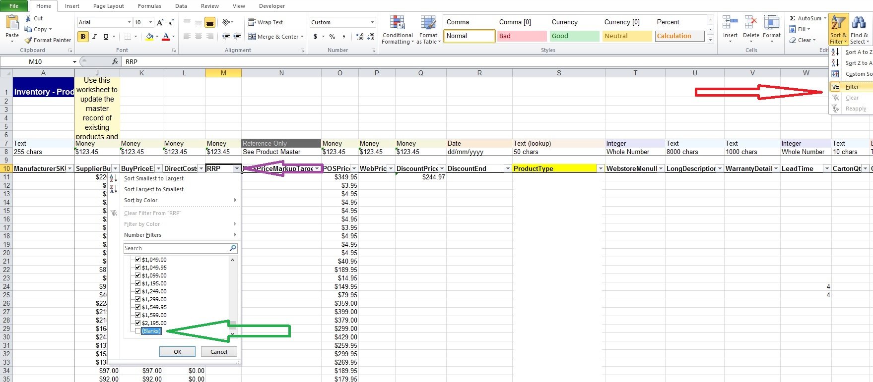873x382 pixels.
Task: Open the DiscountEnd column filter dropdown
Action: [x=507, y=169]
